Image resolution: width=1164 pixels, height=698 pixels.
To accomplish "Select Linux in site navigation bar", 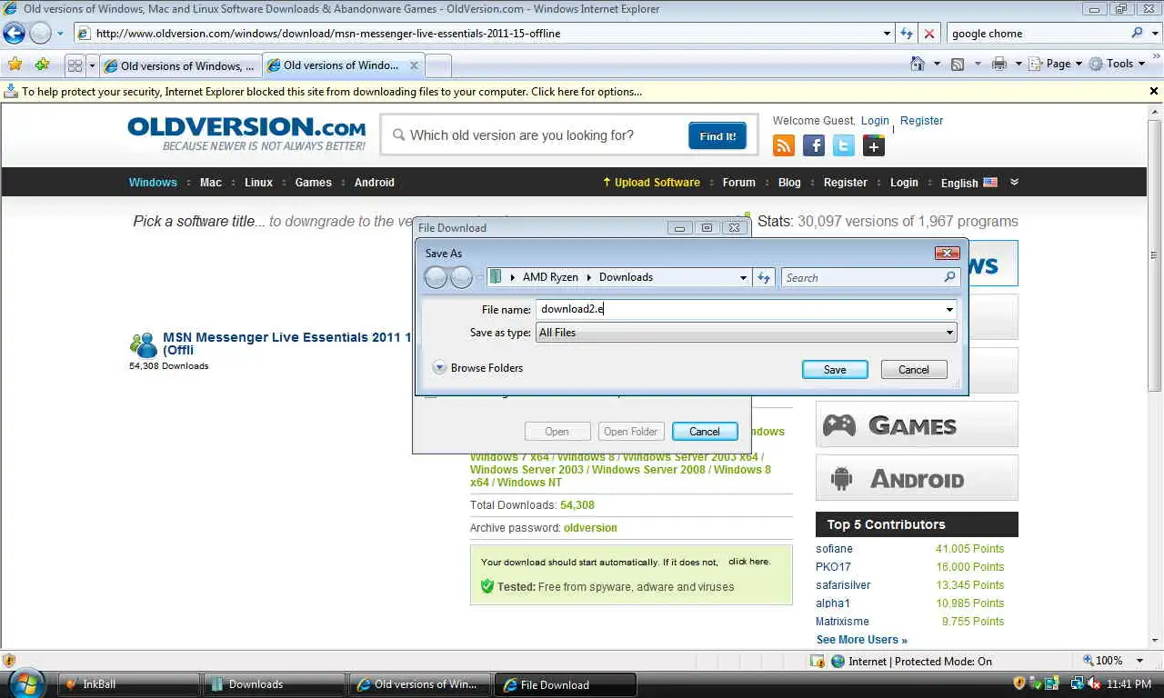I will tap(258, 182).
